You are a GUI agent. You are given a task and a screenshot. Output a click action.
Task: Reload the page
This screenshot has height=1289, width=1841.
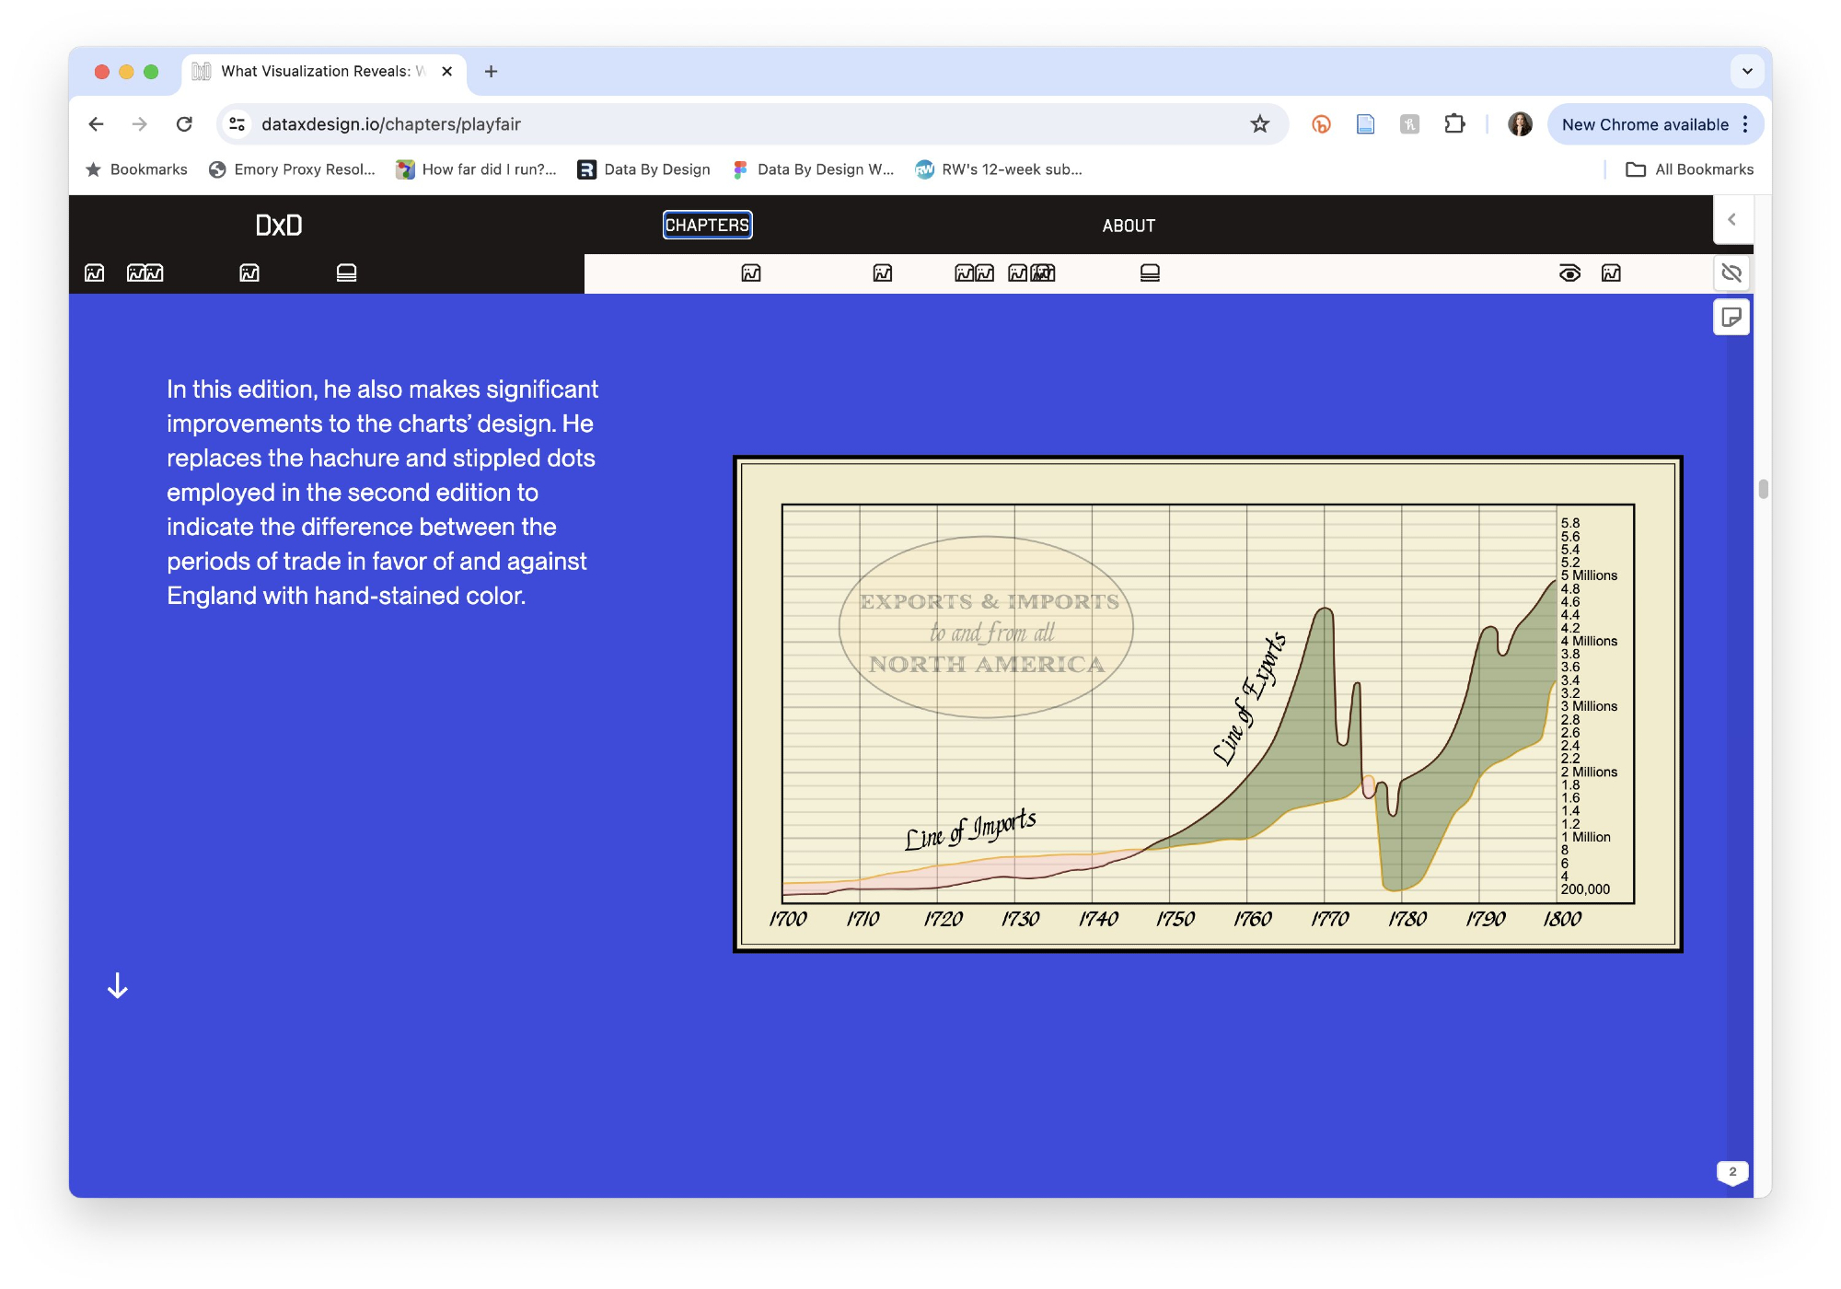(x=184, y=124)
